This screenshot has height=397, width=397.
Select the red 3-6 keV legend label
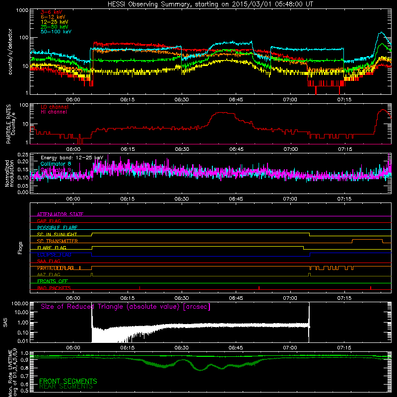coord(51,12)
